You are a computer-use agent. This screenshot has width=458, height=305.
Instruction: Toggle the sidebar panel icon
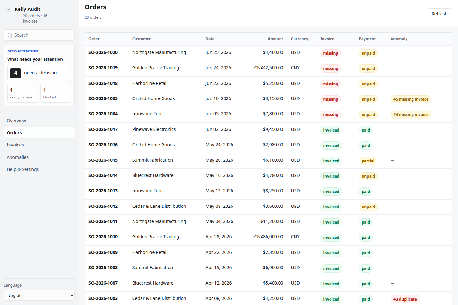(x=69, y=11)
